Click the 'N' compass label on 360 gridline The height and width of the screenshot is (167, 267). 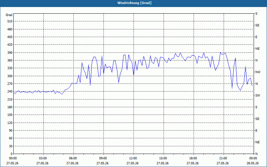pos(257,60)
